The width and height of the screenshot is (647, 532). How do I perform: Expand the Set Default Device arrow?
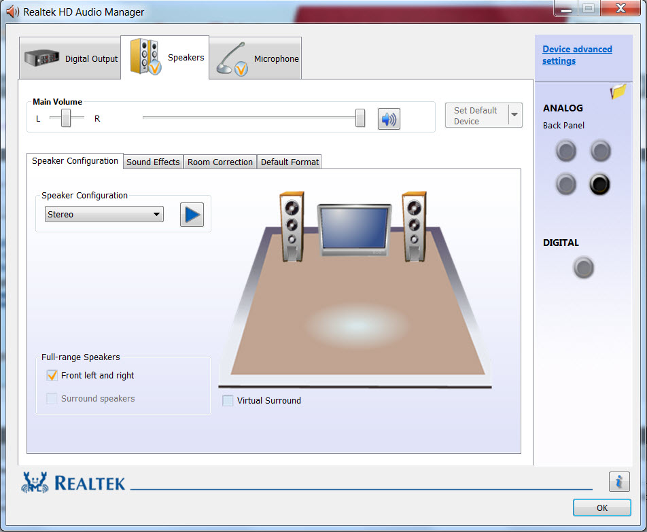coord(514,115)
